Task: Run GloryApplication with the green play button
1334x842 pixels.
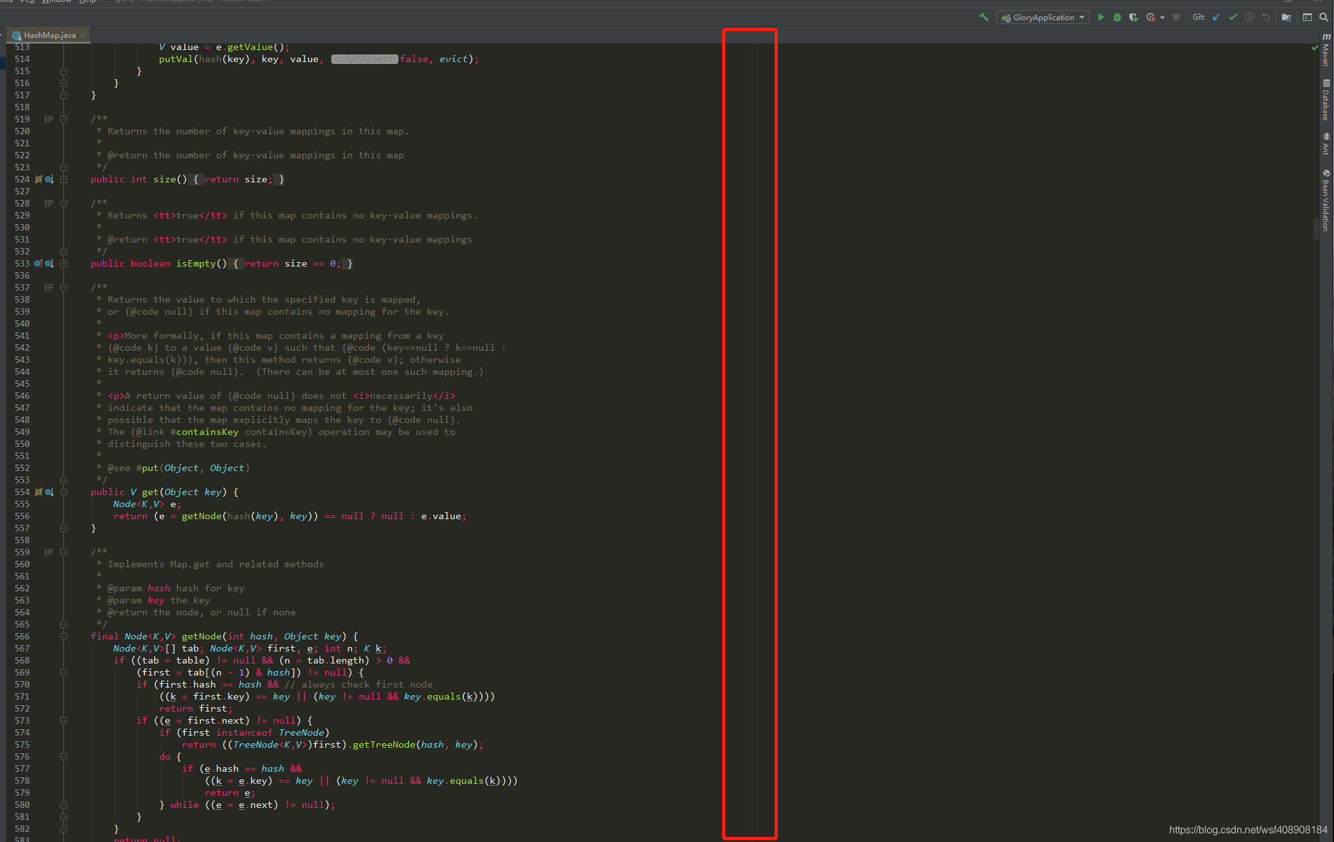Action: pyautogui.click(x=1101, y=17)
